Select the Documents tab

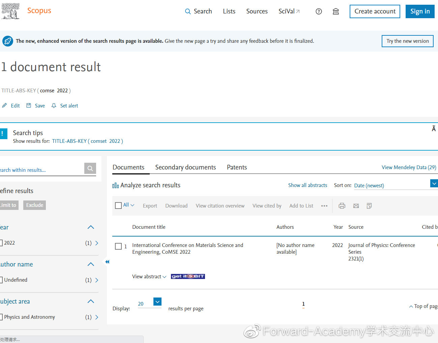tap(128, 167)
